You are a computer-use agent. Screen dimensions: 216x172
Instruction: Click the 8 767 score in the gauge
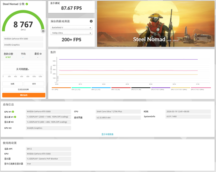pos(23,25)
